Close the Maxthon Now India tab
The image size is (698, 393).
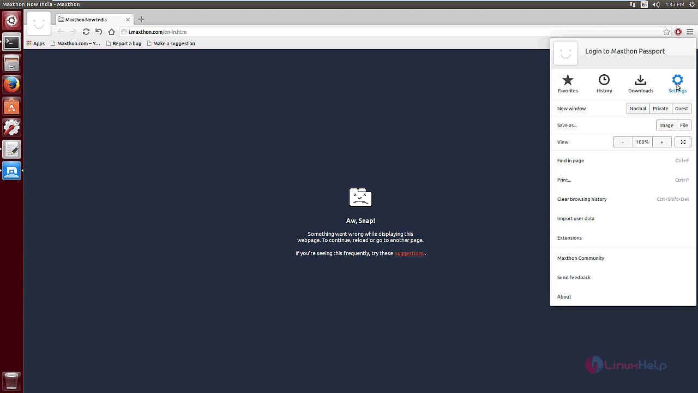(x=128, y=20)
